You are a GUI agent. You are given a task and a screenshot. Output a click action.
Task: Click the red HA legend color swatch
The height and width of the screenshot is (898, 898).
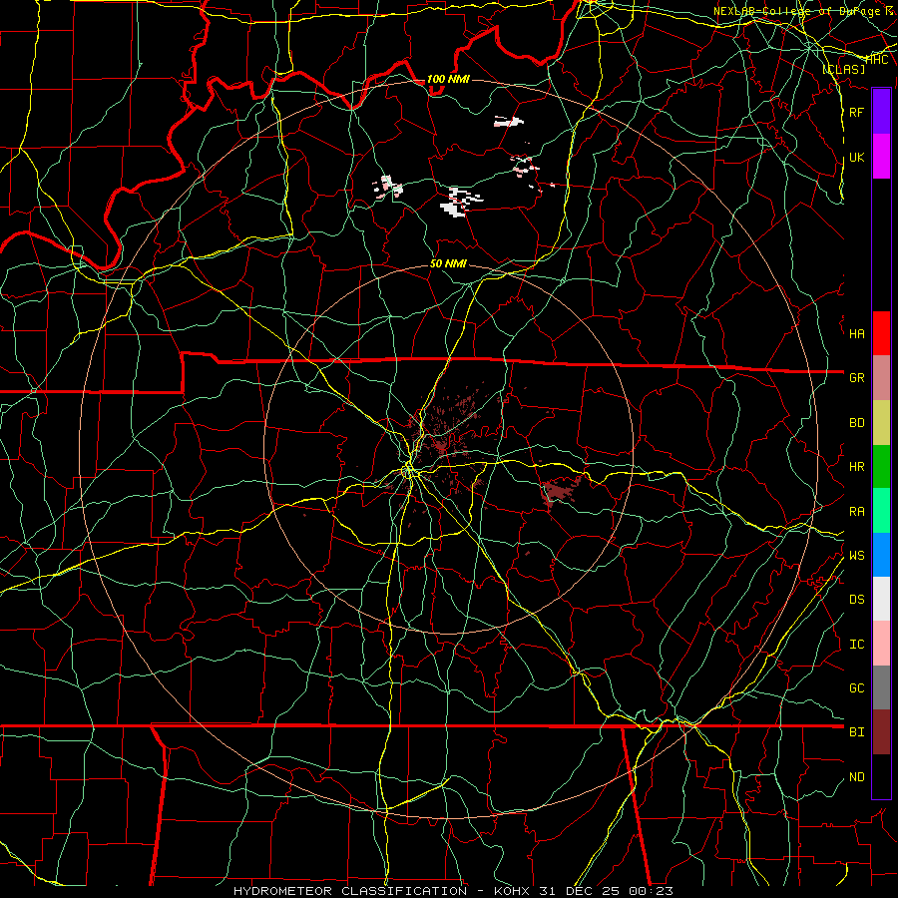(x=881, y=333)
